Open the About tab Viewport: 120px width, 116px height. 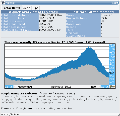[x=27, y=8]
